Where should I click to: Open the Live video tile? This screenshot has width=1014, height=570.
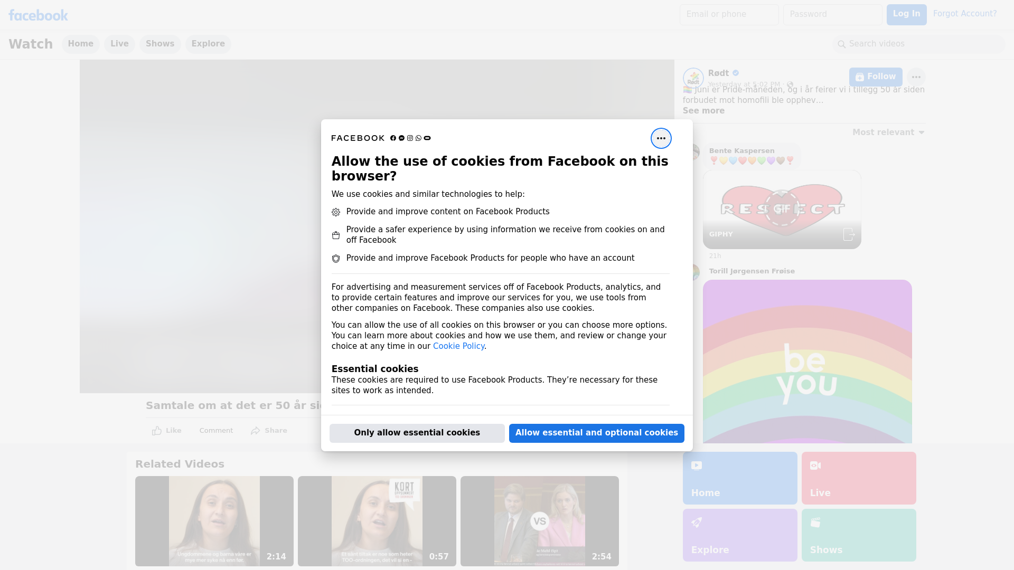point(858,478)
